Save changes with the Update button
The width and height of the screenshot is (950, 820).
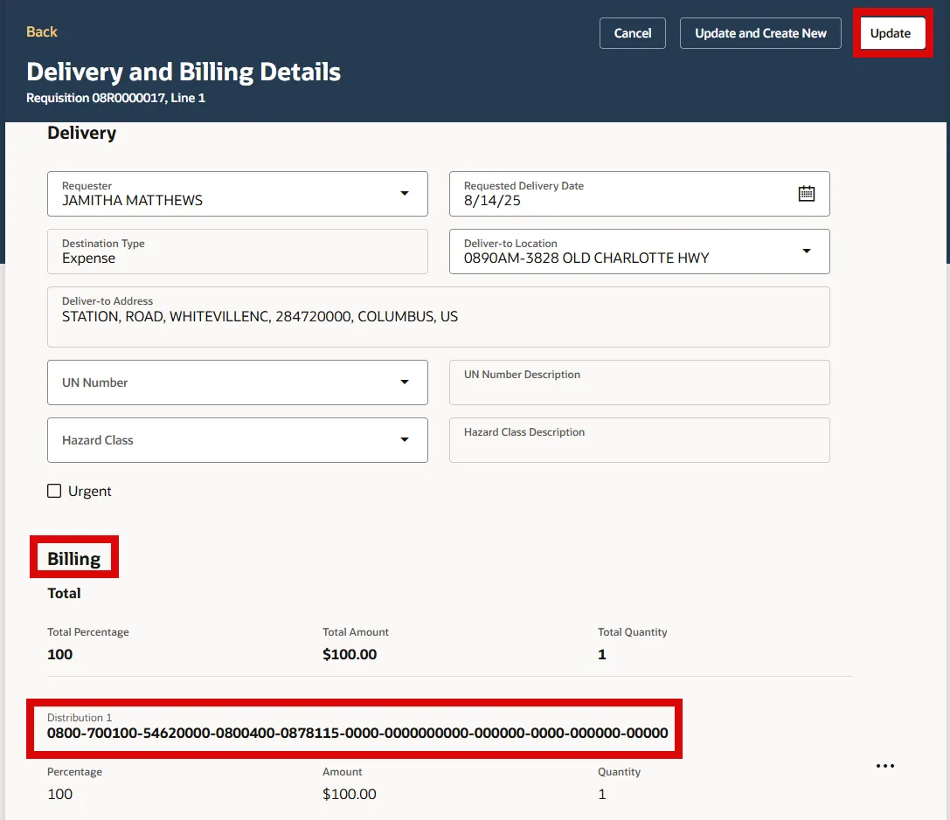click(891, 33)
